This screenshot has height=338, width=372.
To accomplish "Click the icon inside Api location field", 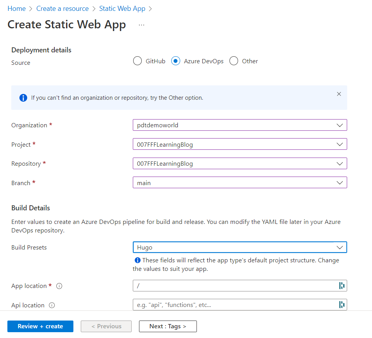I will coord(342,305).
